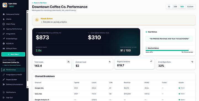Viewport: 199px width, 101px height.
Task: Click the Agency badge under Calm Glide
Action: point(11,6)
